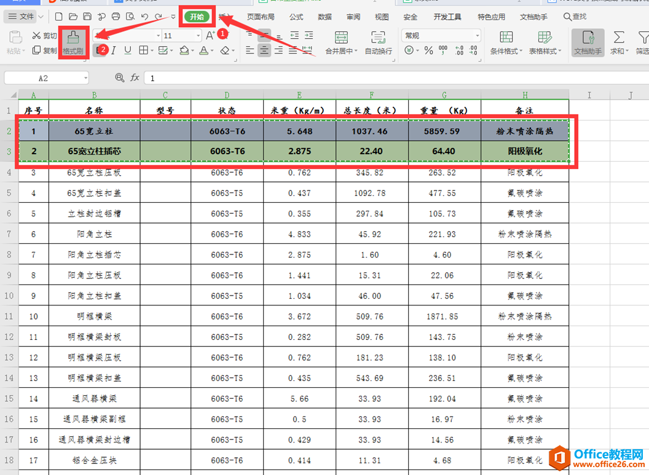Image resolution: width=649 pixels, height=475 pixels.
Task: Click the Save icon in quick access toolbar
Action: tap(87, 17)
